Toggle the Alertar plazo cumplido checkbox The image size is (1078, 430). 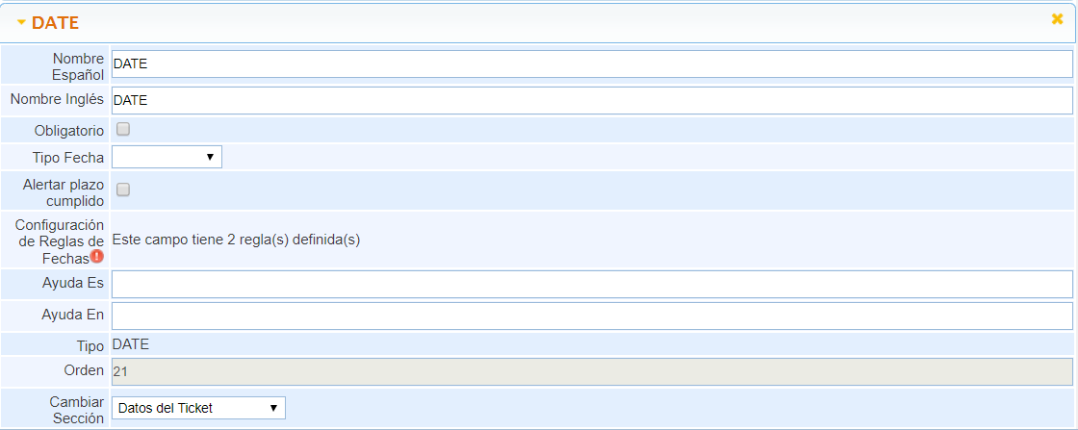(123, 190)
